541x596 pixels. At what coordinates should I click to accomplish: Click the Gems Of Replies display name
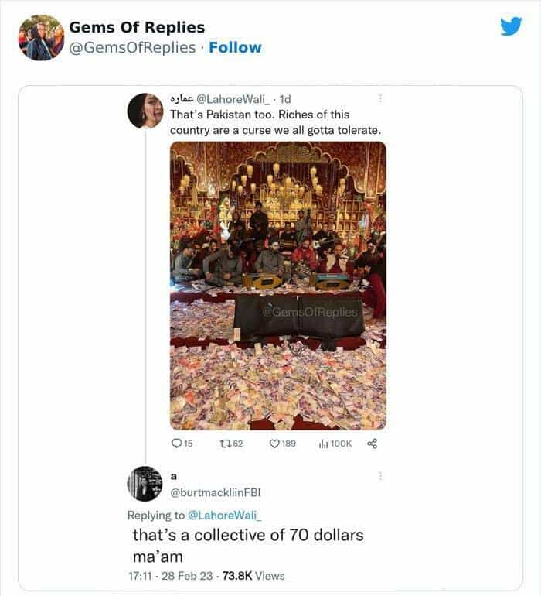click(x=137, y=27)
